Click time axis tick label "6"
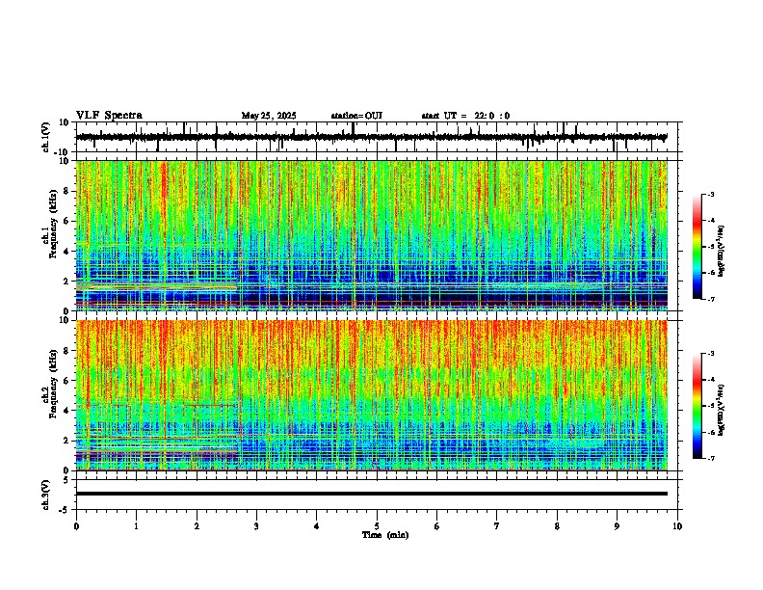 [x=437, y=526]
